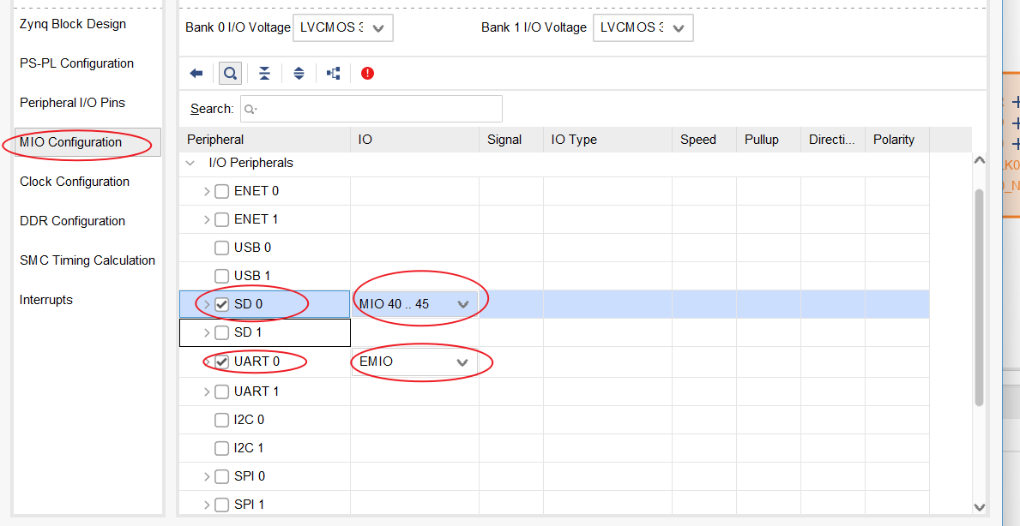The width and height of the screenshot is (1020, 526).
Task: Click the red error warning icon
Action: coord(367,74)
